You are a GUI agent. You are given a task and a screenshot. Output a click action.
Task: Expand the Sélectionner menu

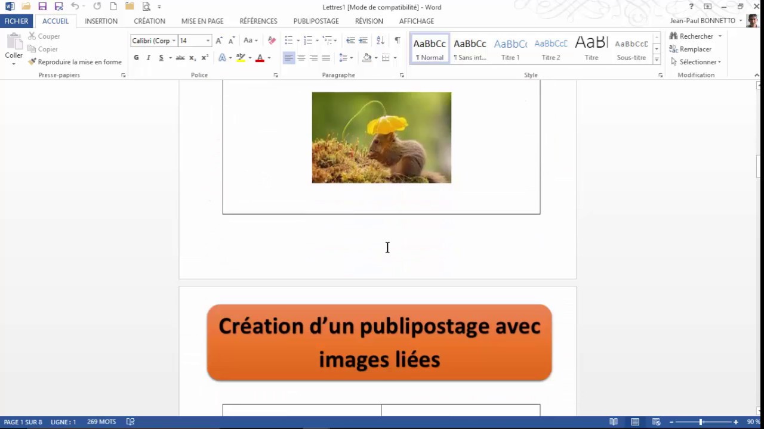[x=695, y=62]
